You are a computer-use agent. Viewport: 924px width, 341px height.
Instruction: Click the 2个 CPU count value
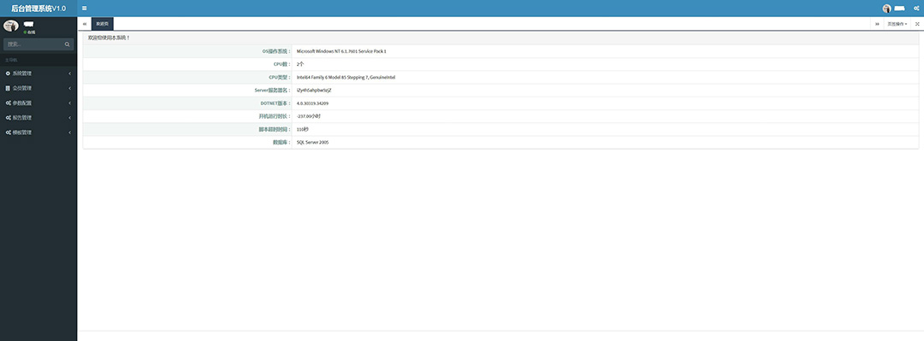tap(300, 64)
